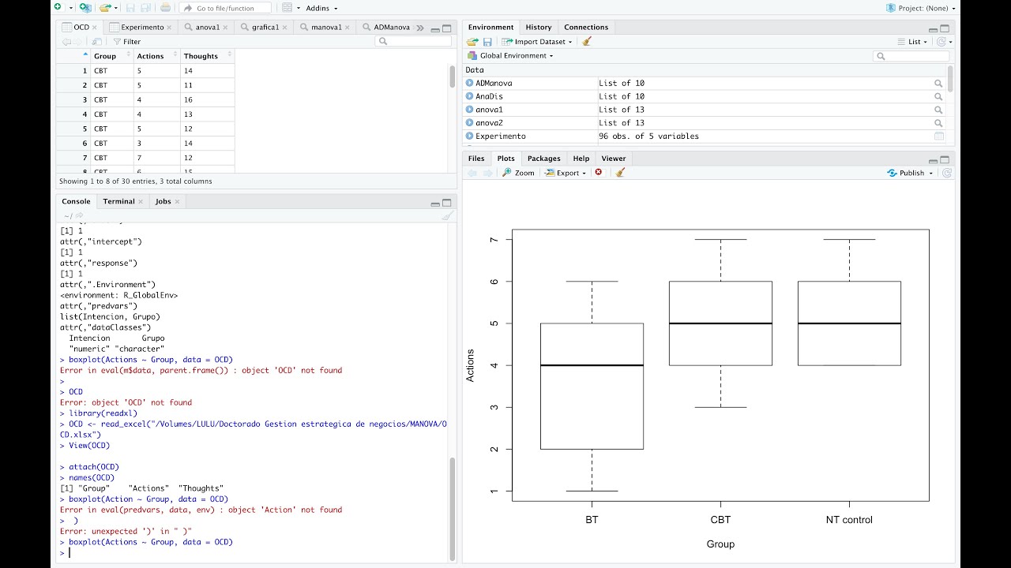
Task: Sort by the Thoughts column header
Action: 207,56
